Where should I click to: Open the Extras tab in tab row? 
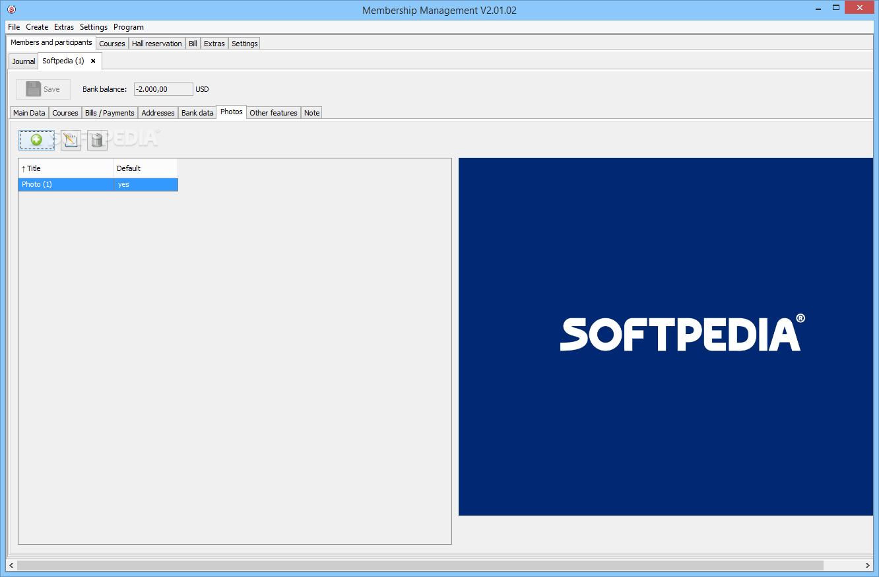(214, 44)
